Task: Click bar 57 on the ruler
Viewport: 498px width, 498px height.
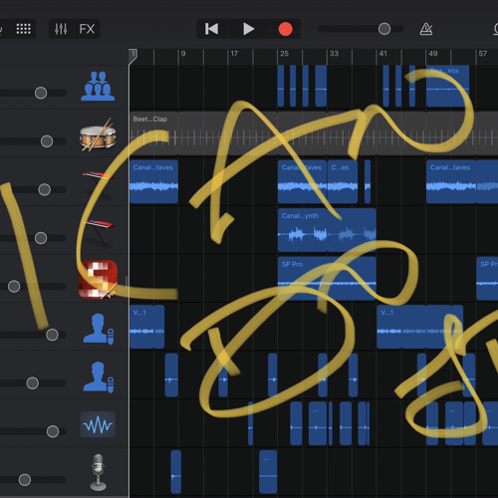Action: pos(483,54)
